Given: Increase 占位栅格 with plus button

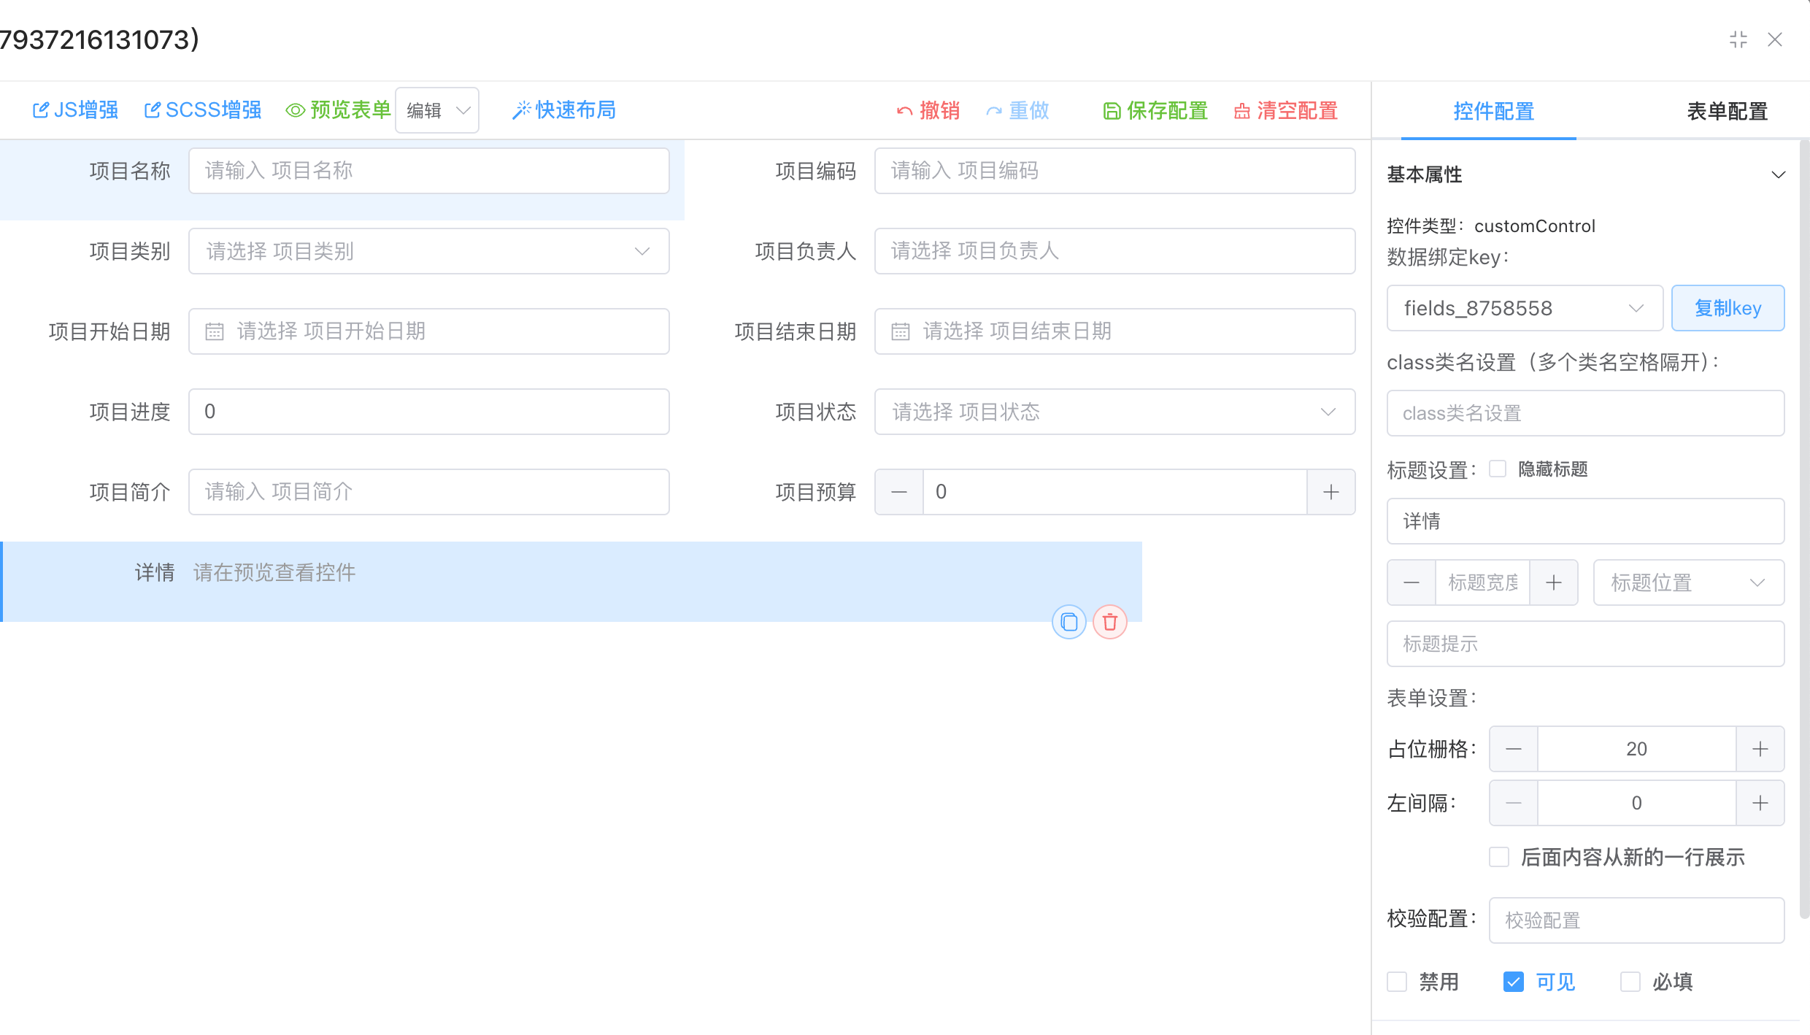Looking at the screenshot, I should 1760,749.
